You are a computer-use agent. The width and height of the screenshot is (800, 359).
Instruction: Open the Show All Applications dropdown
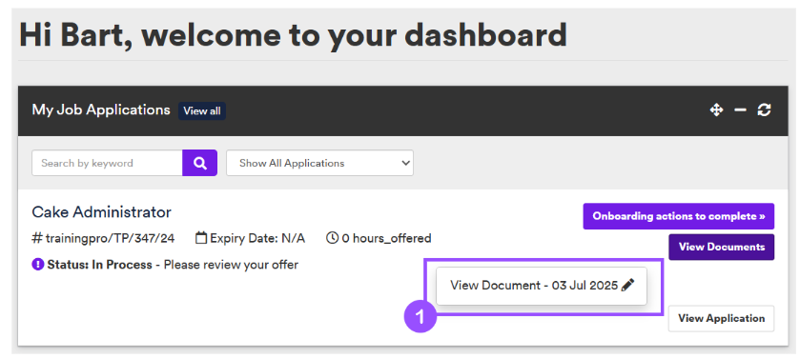pos(319,163)
